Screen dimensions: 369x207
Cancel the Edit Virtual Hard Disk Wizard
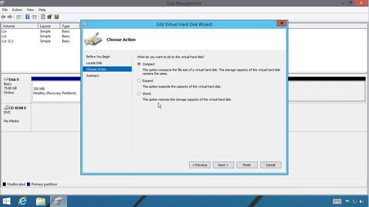(x=270, y=165)
